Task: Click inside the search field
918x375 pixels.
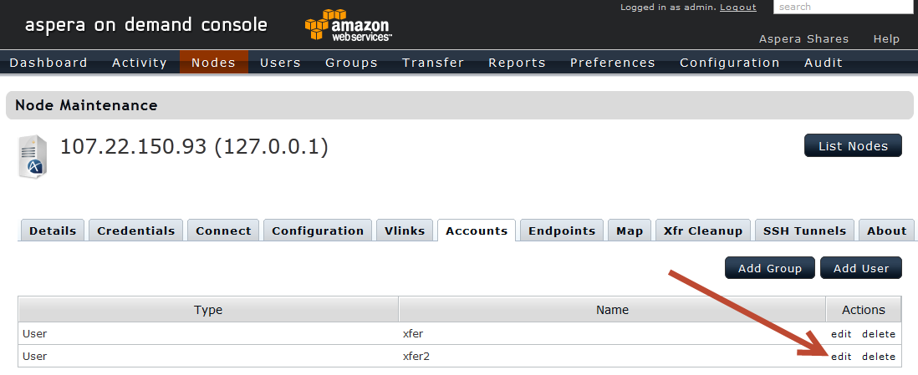Action: (844, 7)
